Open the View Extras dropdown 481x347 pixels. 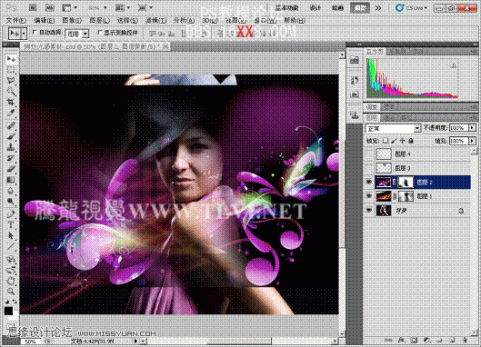pos(69,7)
